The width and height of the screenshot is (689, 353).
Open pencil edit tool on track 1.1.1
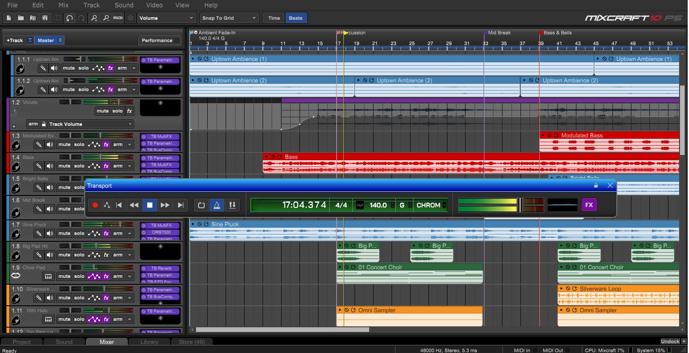click(x=43, y=68)
